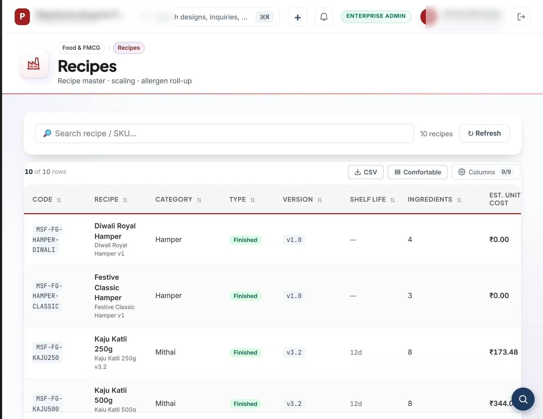Refresh the recipes list
This screenshot has width=543, height=419.
coord(484,133)
